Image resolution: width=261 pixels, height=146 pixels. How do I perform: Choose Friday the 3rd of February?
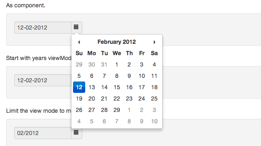(142, 64)
